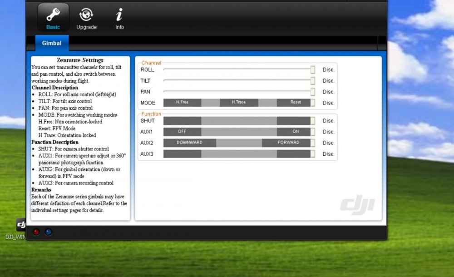Click the red status indicator light
This screenshot has height=277, width=454.
(36, 232)
